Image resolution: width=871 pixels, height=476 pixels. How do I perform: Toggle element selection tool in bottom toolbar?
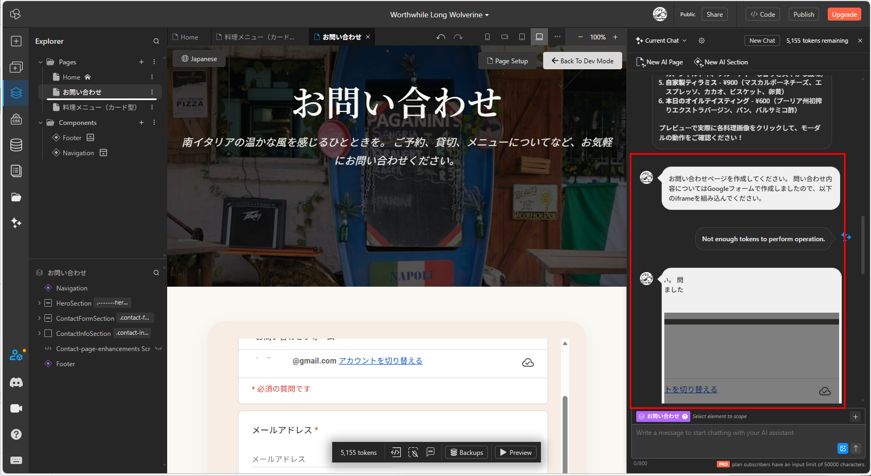[x=413, y=452]
